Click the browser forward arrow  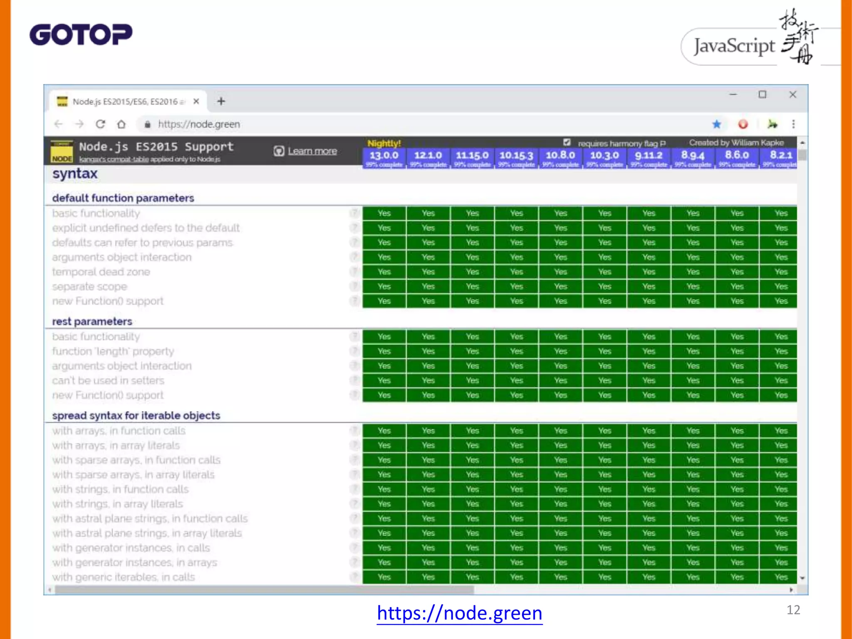pyautogui.click(x=79, y=124)
